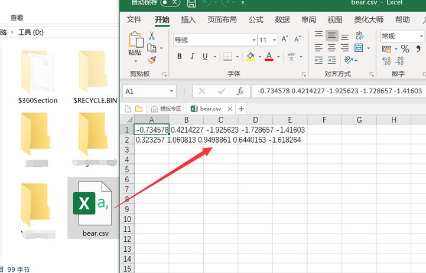The height and width of the screenshot is (273, 426).
Task: Select the $360Section folder in Explorer
Action: coord(38,77)
